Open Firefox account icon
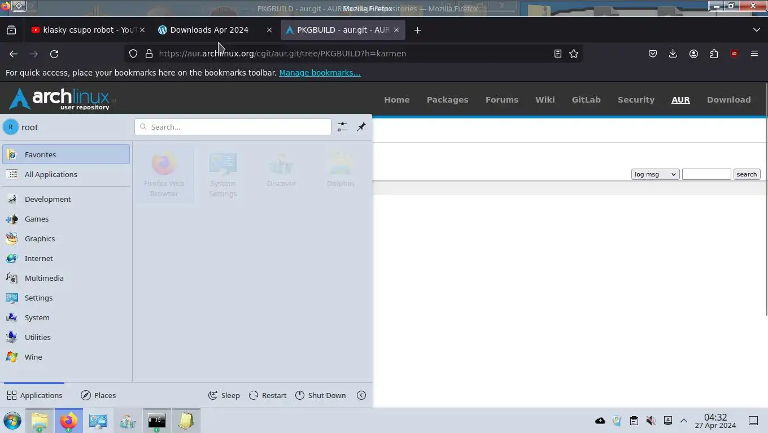 [x=693, y=54]
